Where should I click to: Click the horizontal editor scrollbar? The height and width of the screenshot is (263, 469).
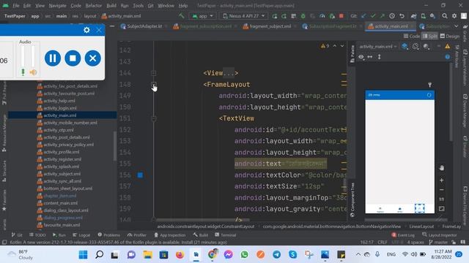point(203,220)
